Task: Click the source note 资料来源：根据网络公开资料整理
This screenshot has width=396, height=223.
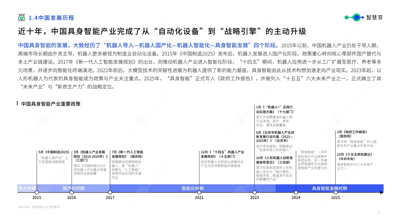Action: pyautogui.click(x=39, y=207)
